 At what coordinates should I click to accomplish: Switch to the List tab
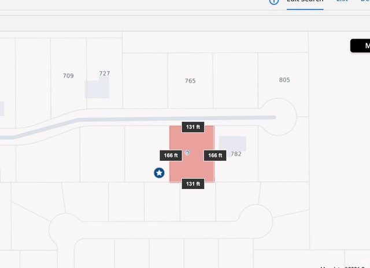coord(342,2)
